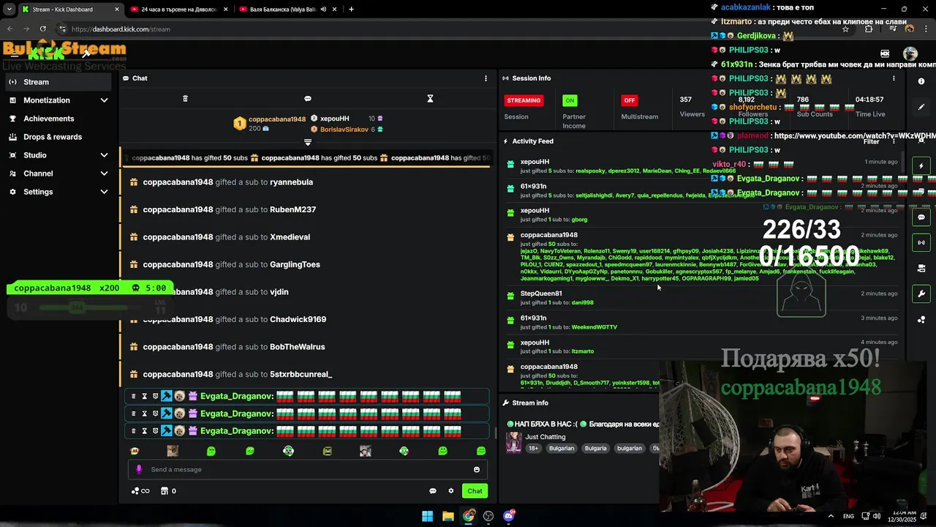
Task: Switch to the 24 часа YouTube tab
Action: [178, 10]
